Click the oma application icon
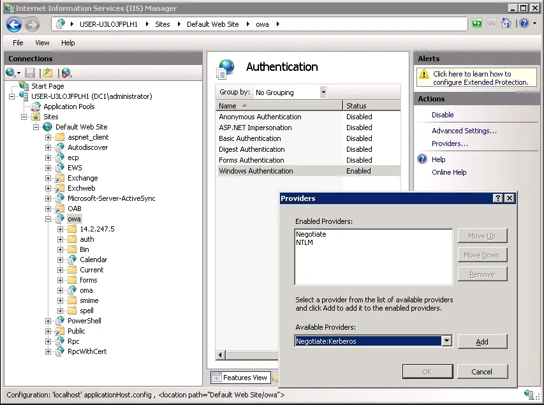Screen dimensions: 544x405 pyautogui.click(x=72, y=290)
